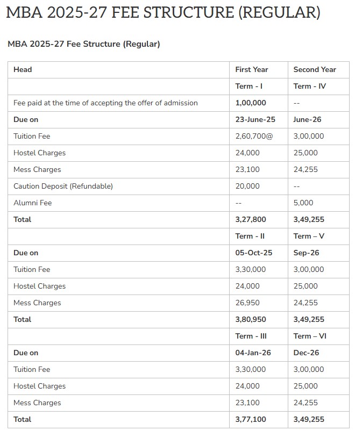This screenshot has width=355, height=431.
Task: Click the 04-Jan-26 due date cell
Action: (x=253, y=353)
